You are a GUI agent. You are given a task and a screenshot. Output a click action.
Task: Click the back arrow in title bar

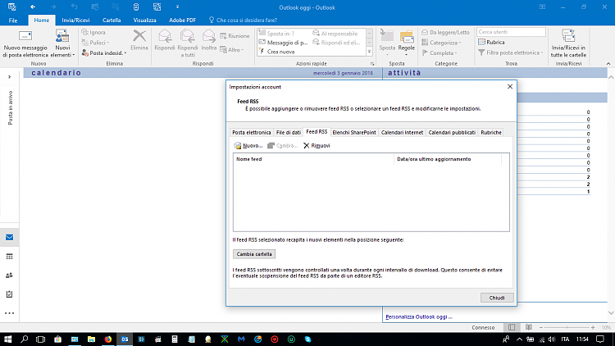(x=33, y=7)
